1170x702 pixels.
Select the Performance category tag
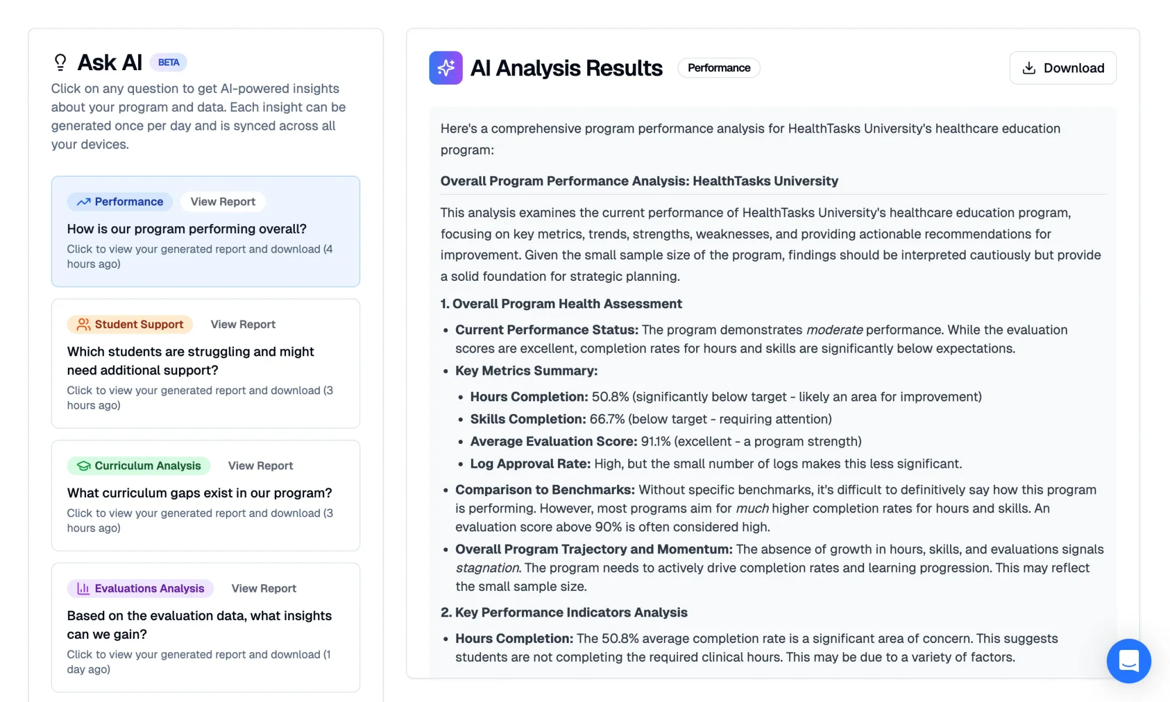[x=120, y=202]
